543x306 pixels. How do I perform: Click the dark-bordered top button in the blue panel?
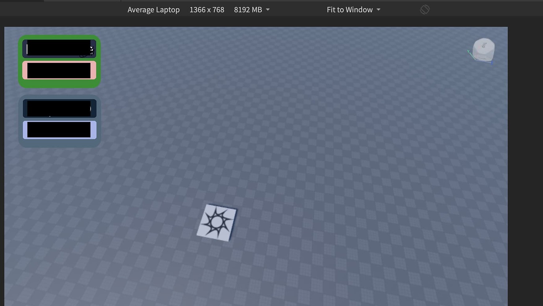pos(59,108)
